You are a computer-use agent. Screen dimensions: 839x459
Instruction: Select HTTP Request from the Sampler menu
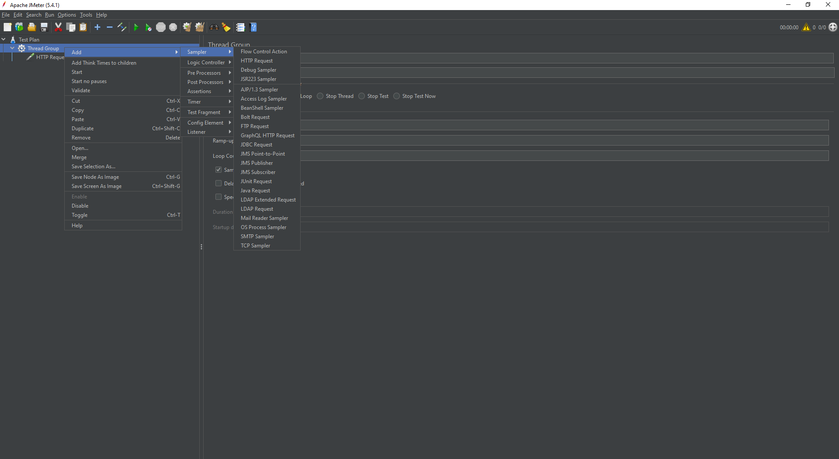(x=257, y=61)
